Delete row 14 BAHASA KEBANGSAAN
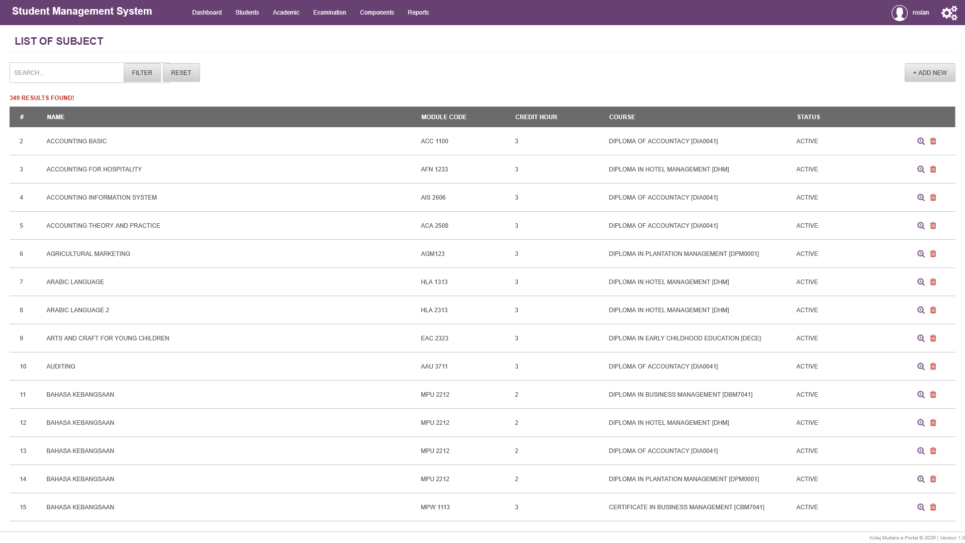965x543 pixels. point(933,479)
